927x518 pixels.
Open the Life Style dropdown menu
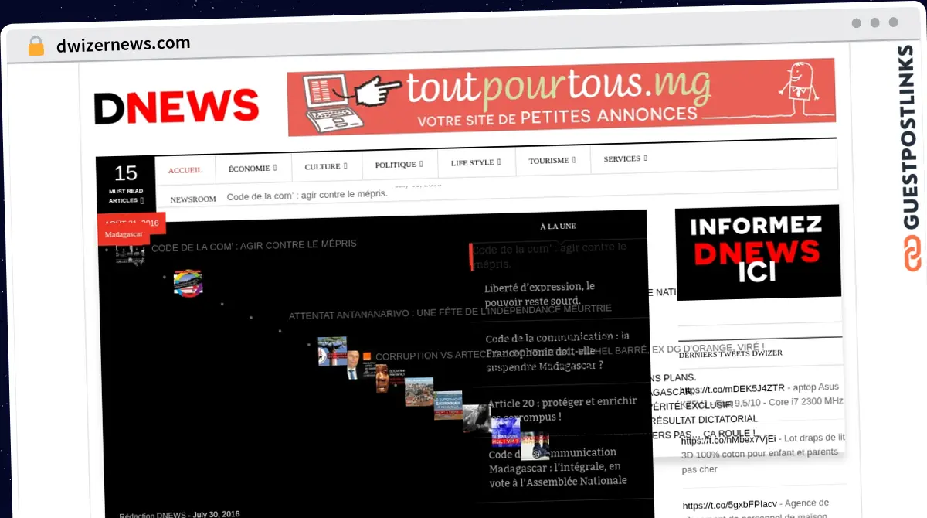point(476,162)
